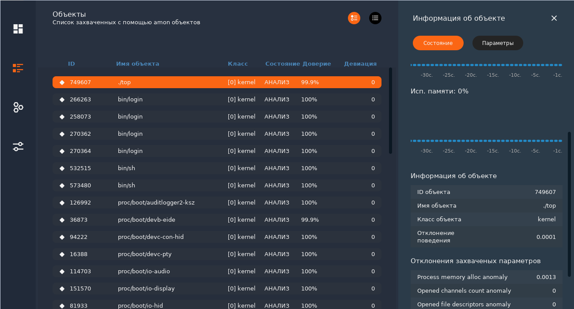Select the ./top object row

pos(216,82)
